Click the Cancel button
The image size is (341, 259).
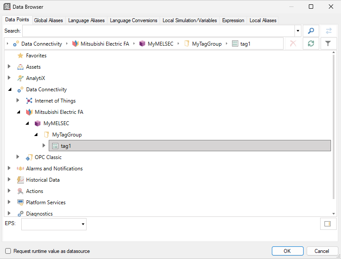point(322,251)
